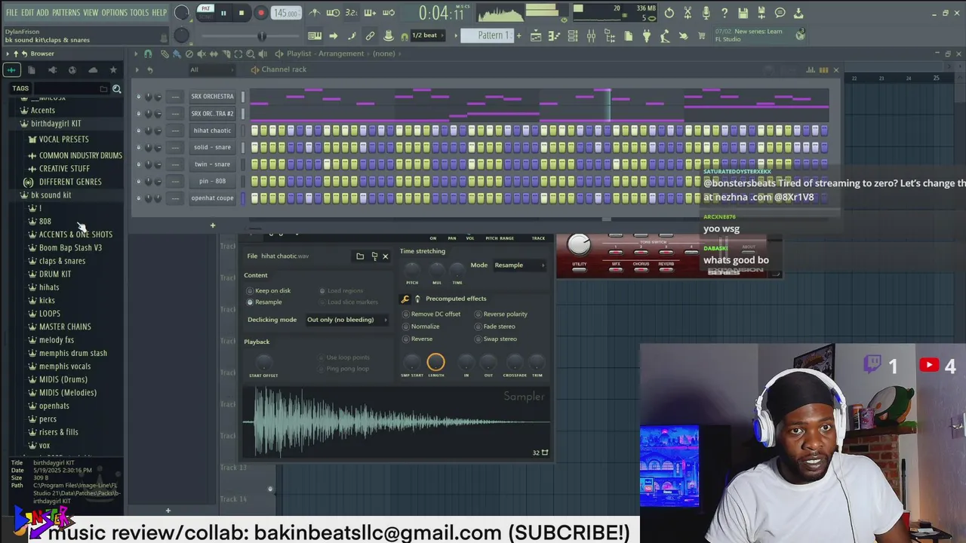Select the solid - snare channel button
The height and width of the screenshot is (543, 966).
[x=212, y=147]
